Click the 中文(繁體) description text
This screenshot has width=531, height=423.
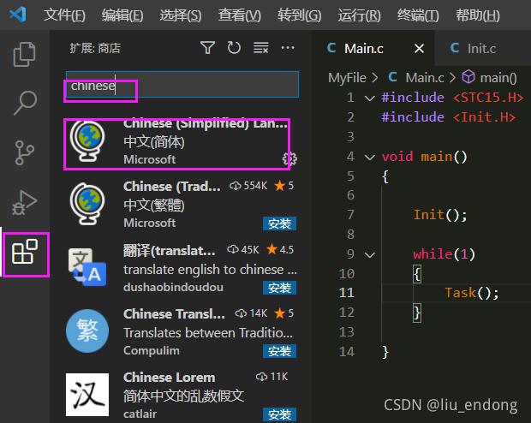tap(154, 206)
